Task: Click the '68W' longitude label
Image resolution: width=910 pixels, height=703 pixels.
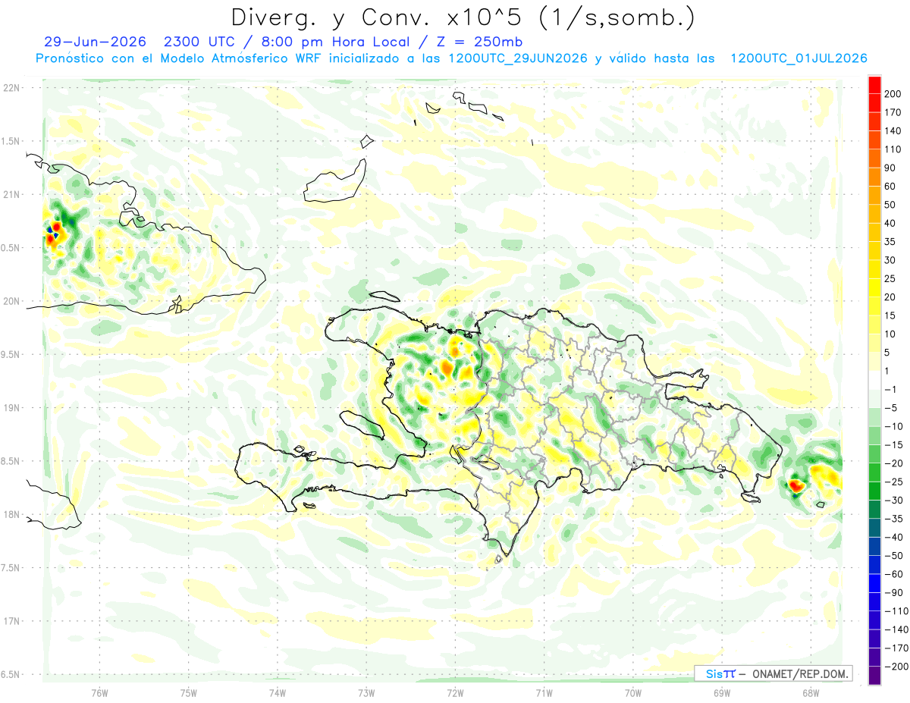Action: (810, 692)
